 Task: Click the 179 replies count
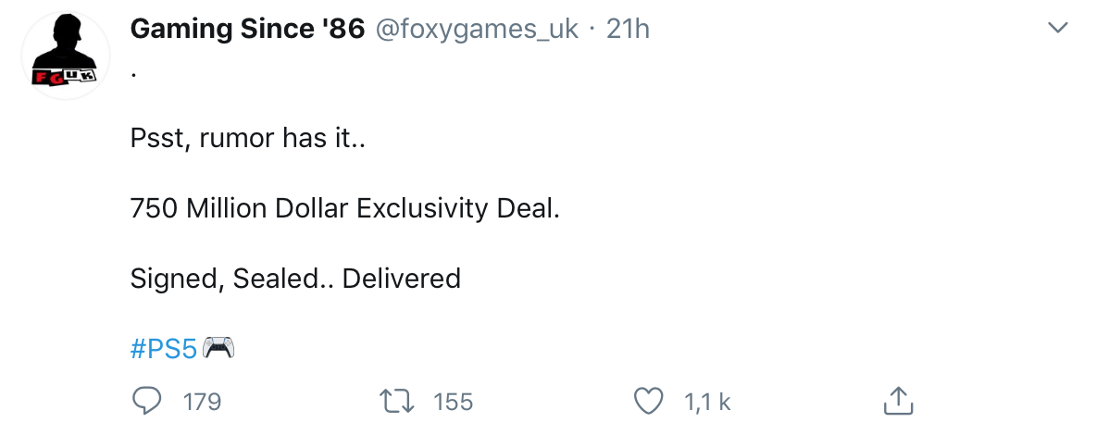[x=202, y=402]
